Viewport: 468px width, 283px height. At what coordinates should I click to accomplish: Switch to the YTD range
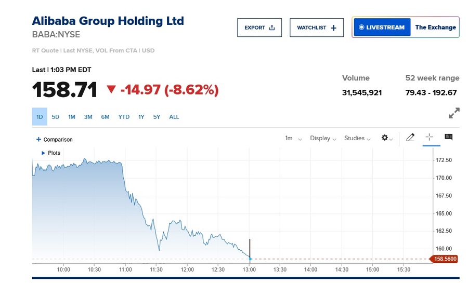pyautogui.click(x=124, y=117)
